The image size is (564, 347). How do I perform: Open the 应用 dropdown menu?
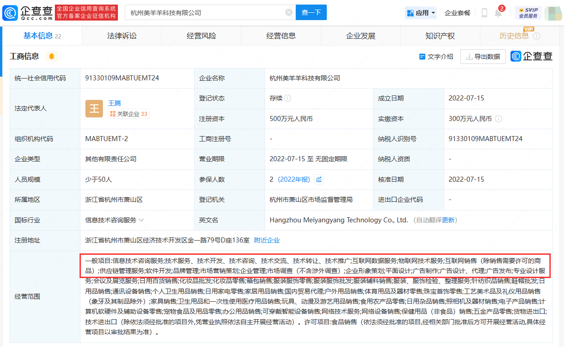point(421,13)
